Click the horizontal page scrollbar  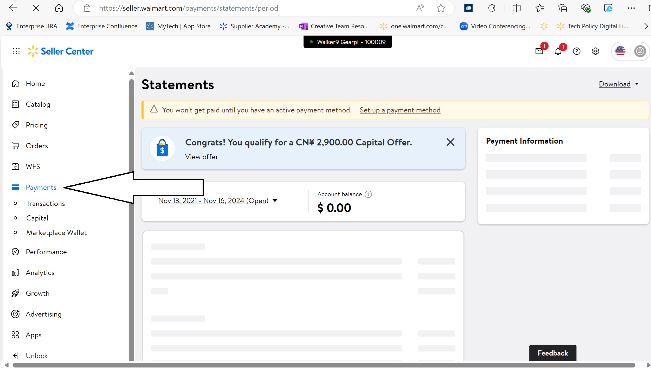[324, 365]
